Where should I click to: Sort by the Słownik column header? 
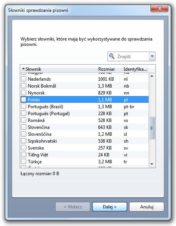pyautogui.click(x=59, y=69)
